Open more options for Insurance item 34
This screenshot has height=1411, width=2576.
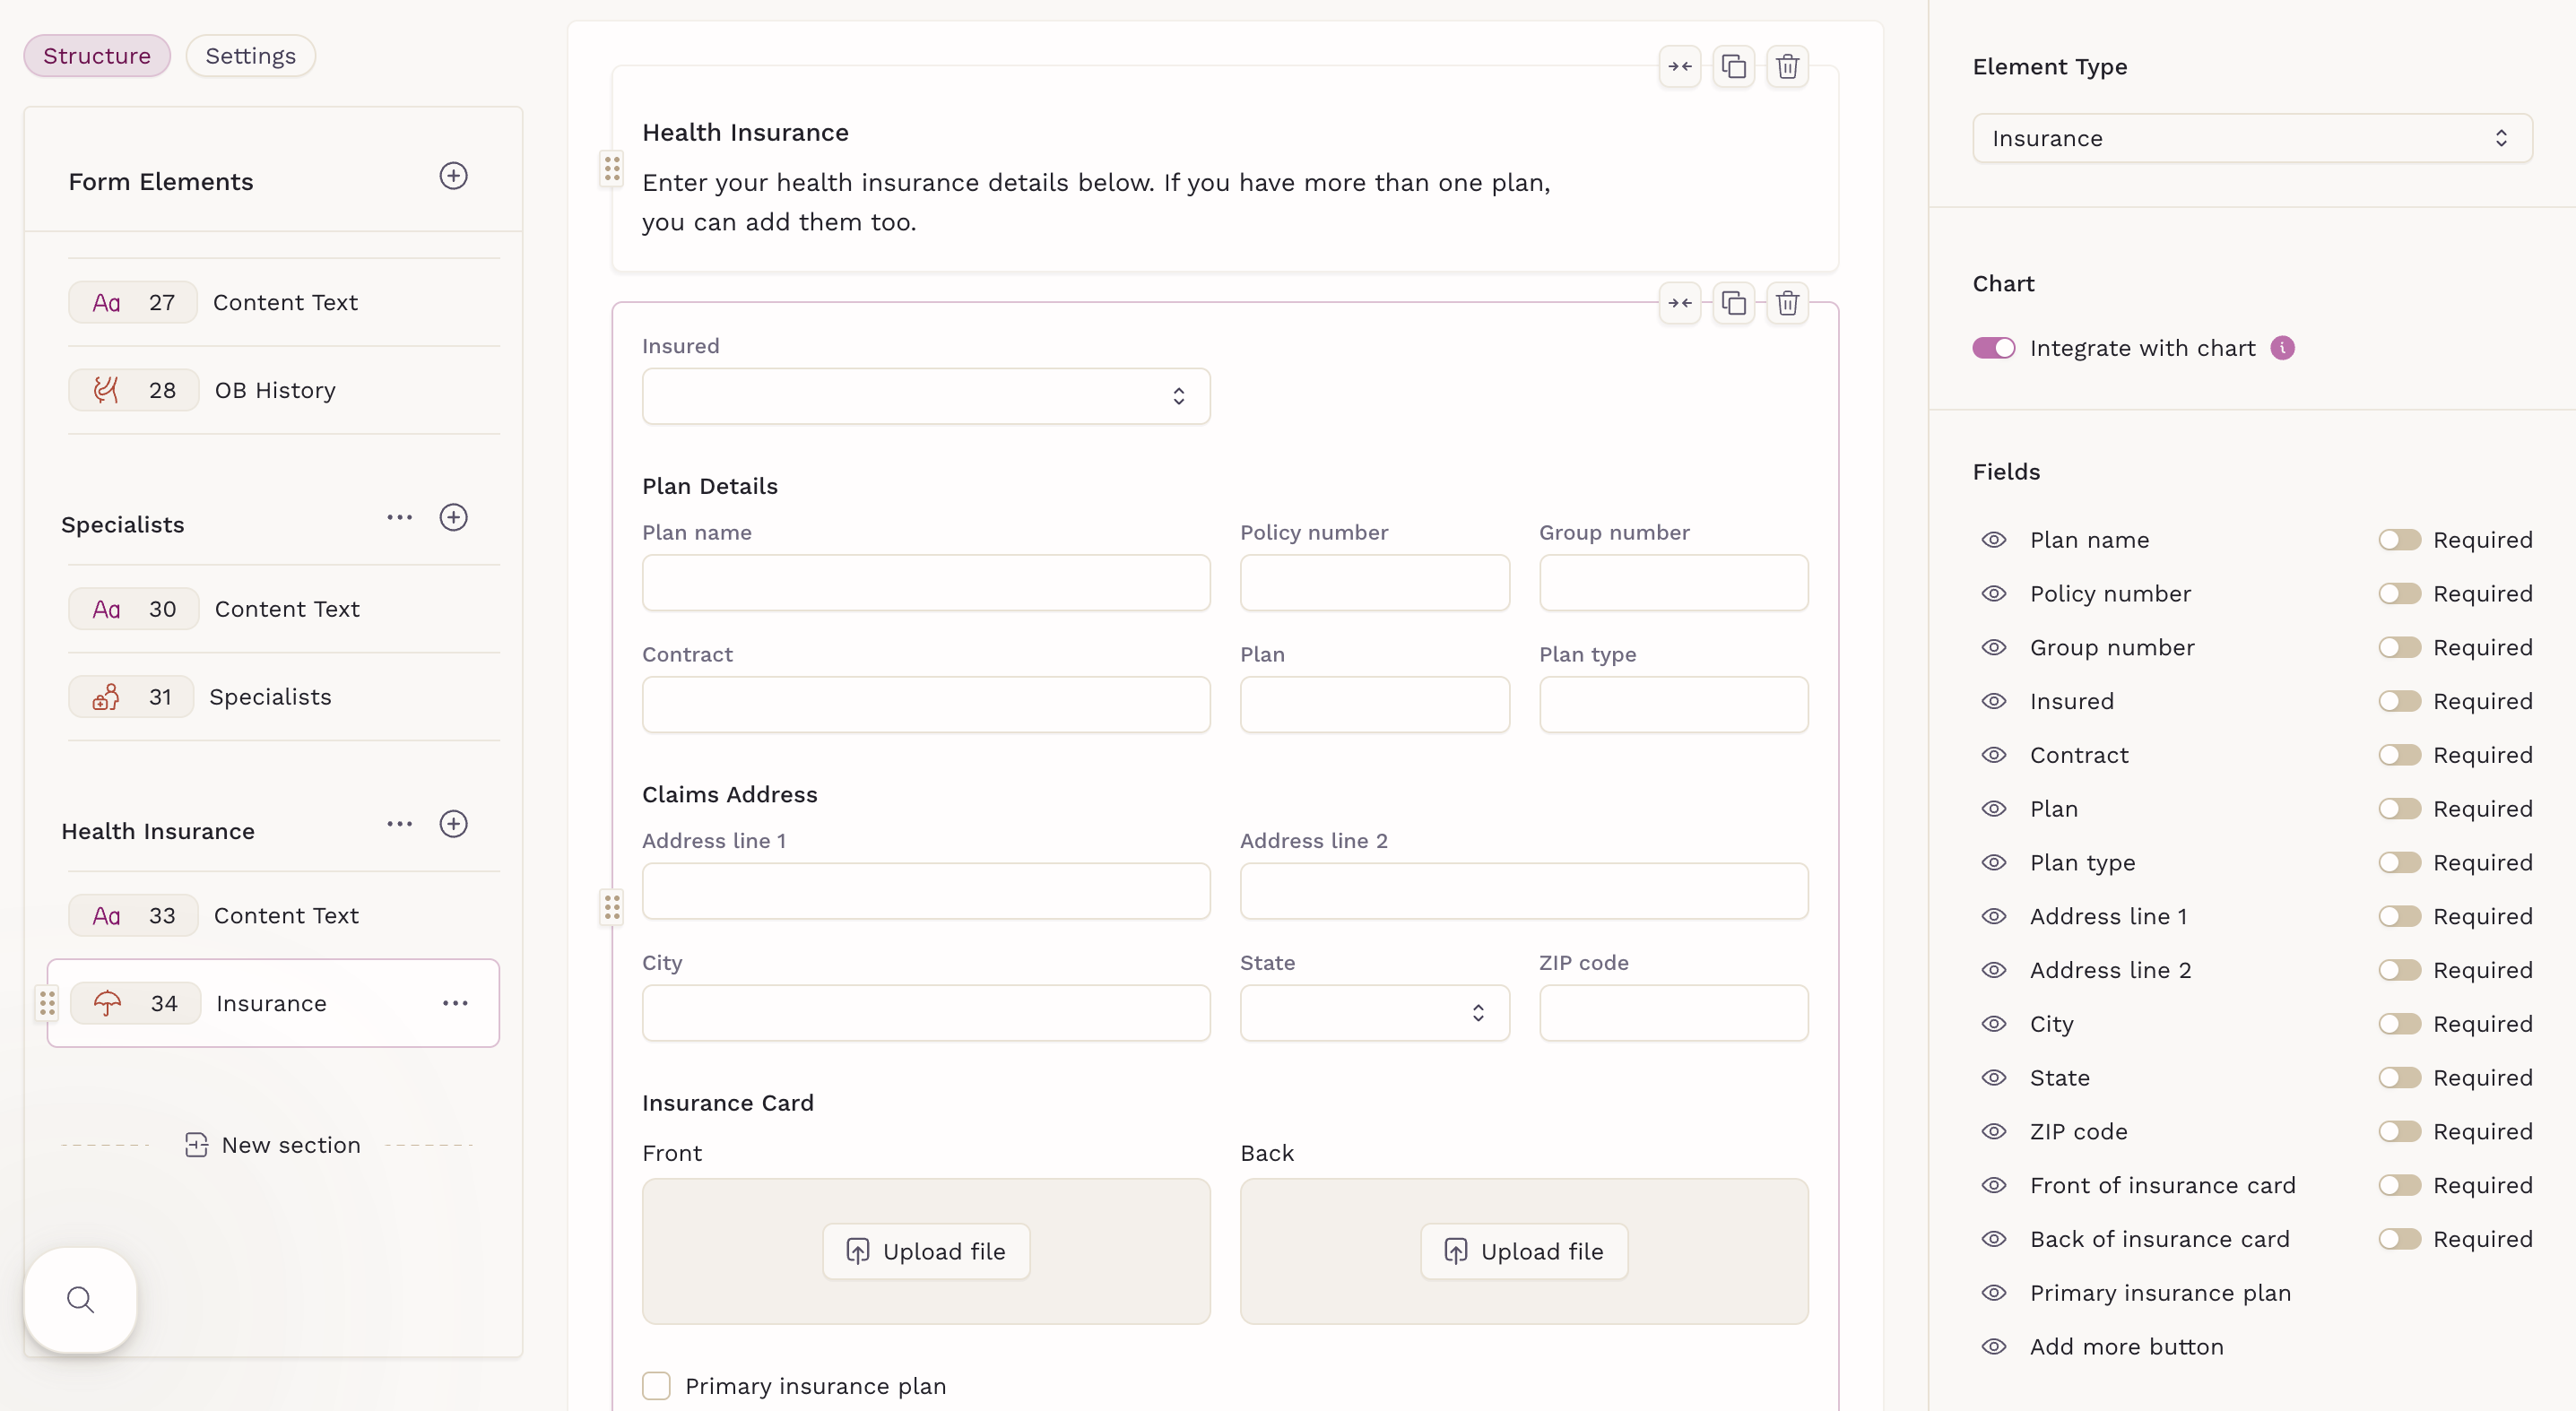click(x=455, y=1003)
